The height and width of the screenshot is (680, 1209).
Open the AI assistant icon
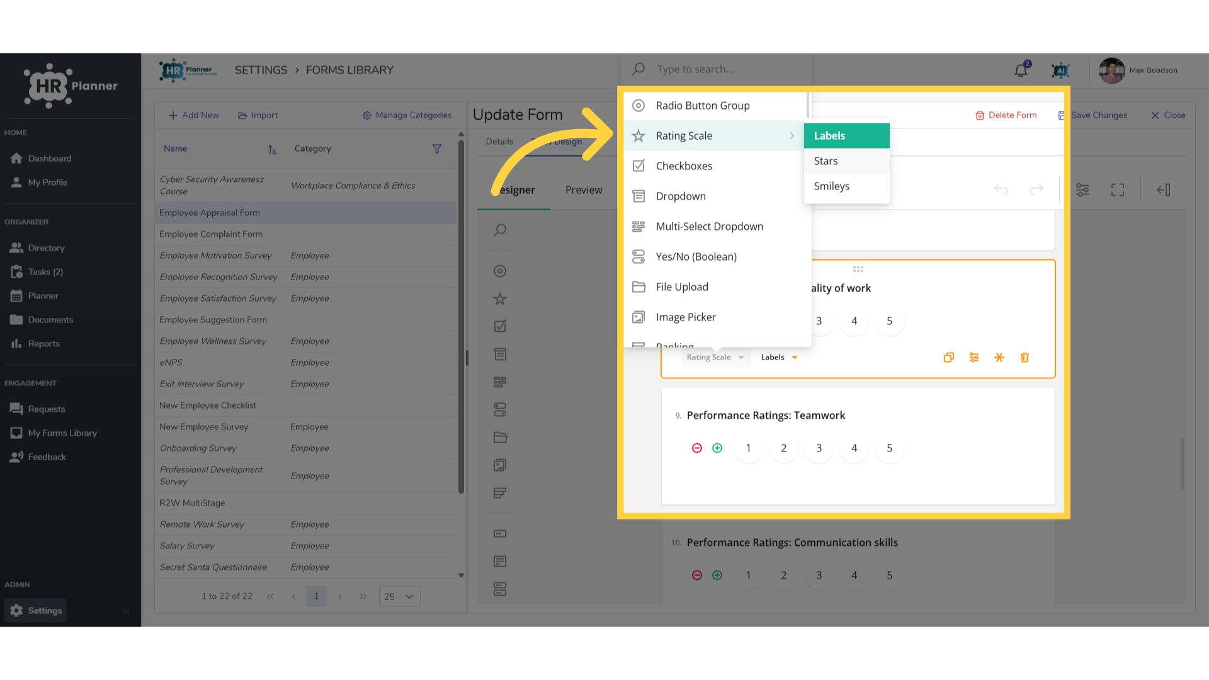pos(1060,70)
